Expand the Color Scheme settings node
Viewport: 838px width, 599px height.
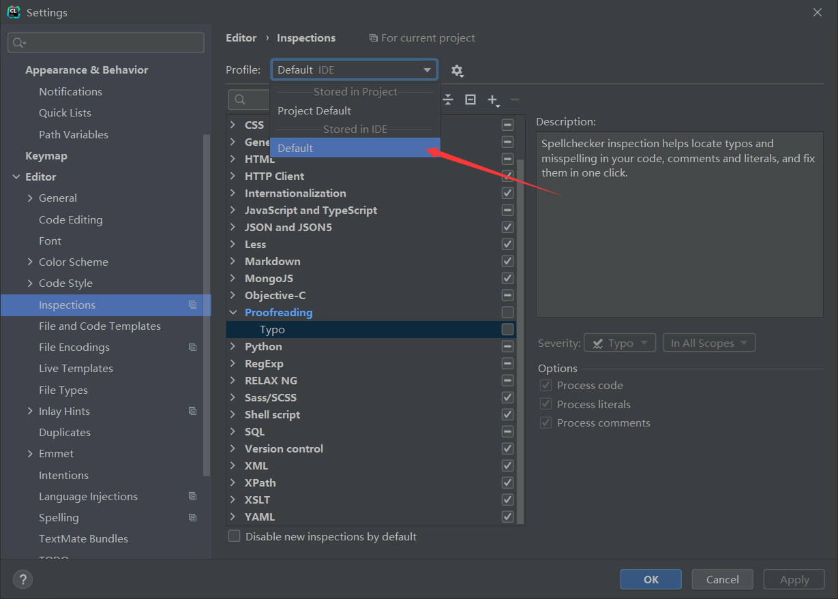30,262
